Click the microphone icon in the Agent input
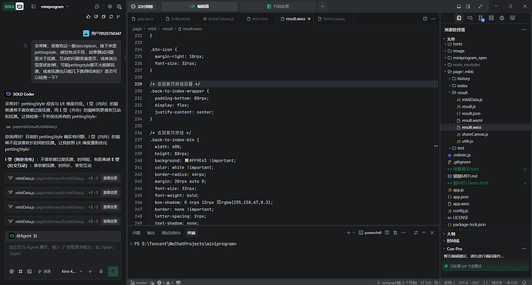532x285 pixels. [x=101, y=271]
